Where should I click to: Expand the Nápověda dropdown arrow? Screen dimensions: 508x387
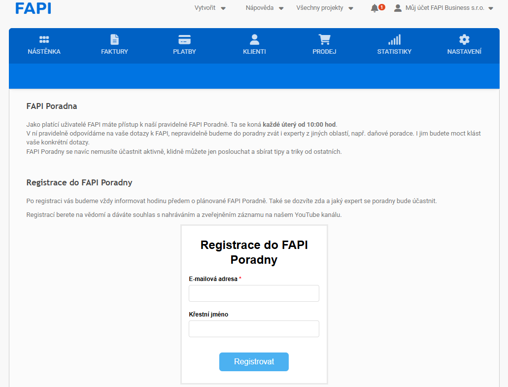click(281, 8)
